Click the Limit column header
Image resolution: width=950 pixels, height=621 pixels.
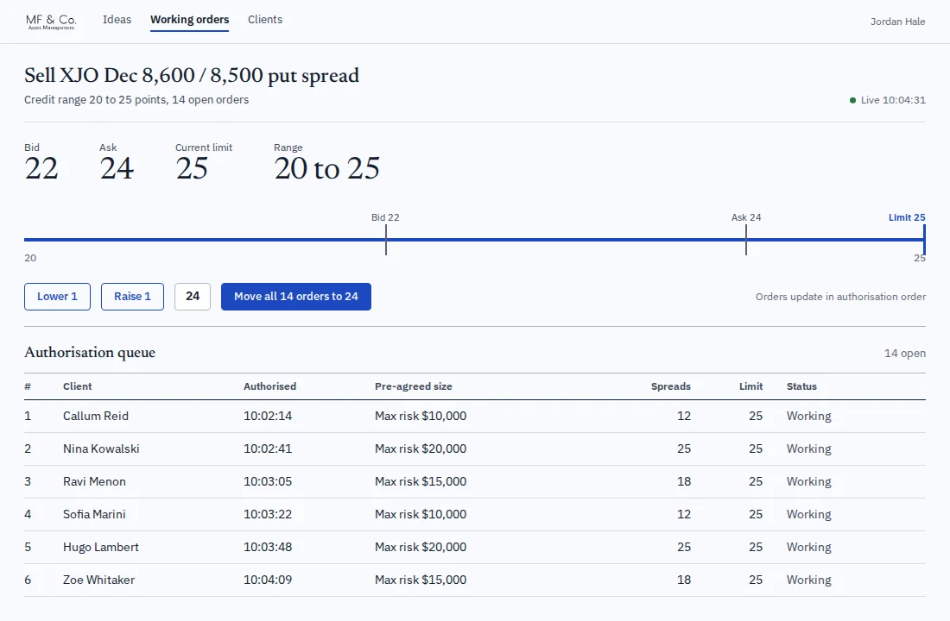(x=750, y=386)
